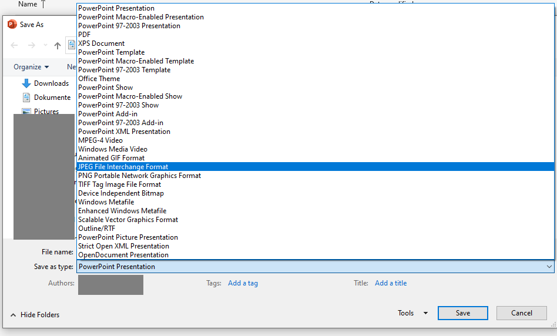This screenshot has height=336, width=557.
Task: Choose PDF from the file type list
Action: [85, 35]
